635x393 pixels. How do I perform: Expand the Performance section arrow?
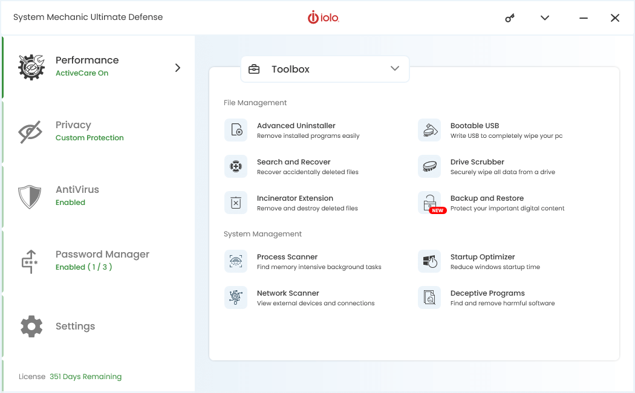point(178,68)
